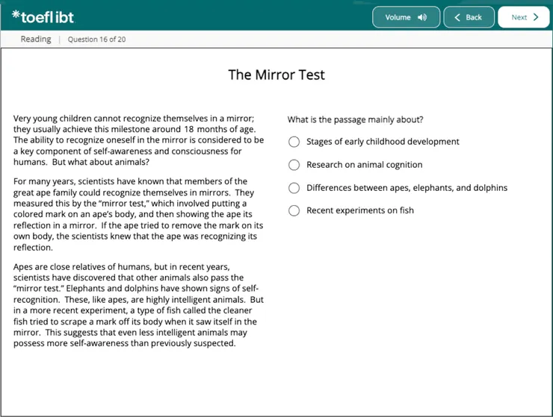
Task: Click the question text about the passage's main idea
Action: coord(355,119)
